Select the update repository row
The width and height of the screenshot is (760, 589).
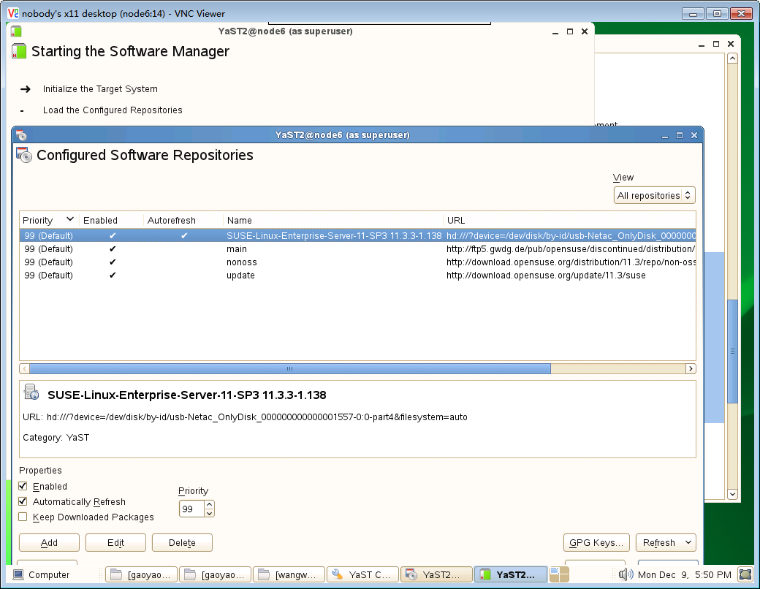tap(357, 275)
